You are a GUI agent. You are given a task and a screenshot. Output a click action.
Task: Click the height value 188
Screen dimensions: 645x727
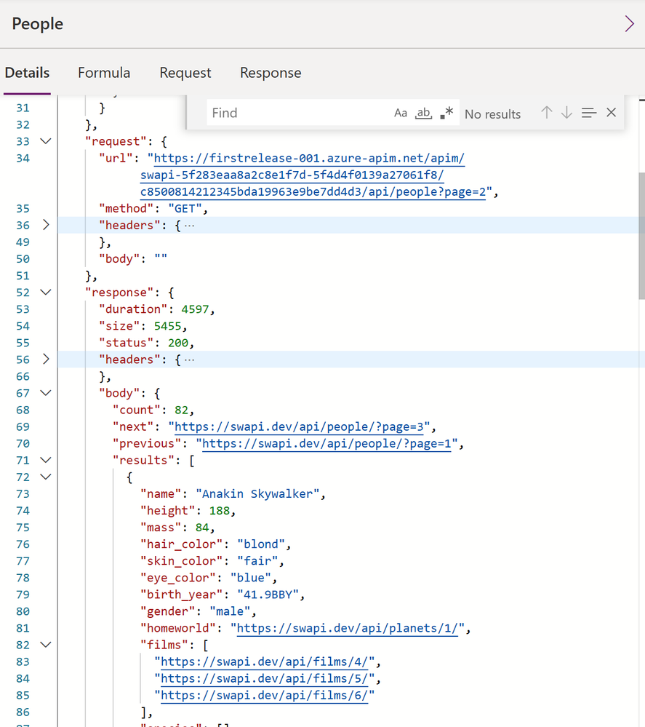point(219,510)
